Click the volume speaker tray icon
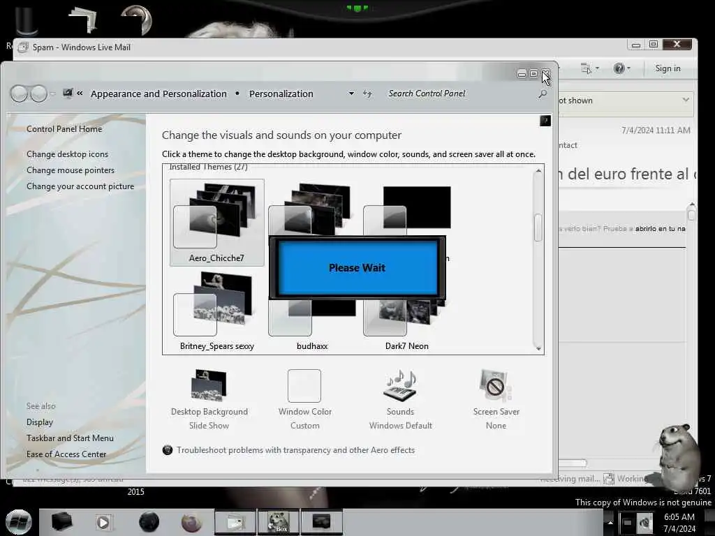 coord(644,523)
